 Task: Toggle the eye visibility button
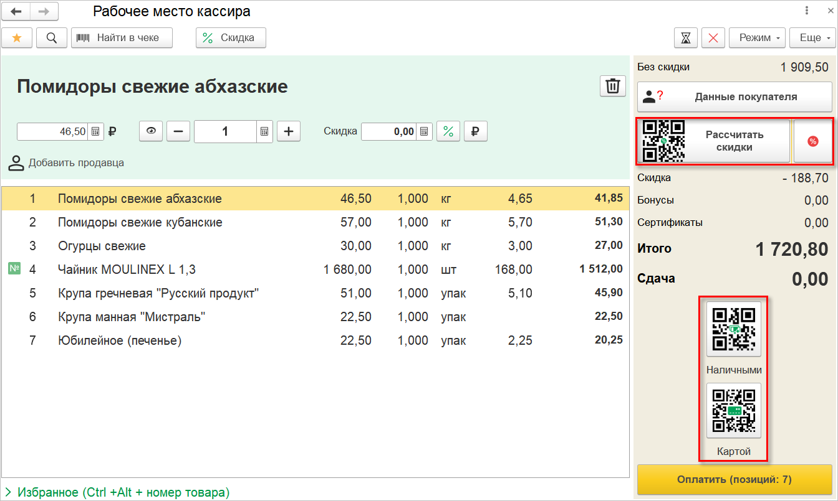click(150, 131)
